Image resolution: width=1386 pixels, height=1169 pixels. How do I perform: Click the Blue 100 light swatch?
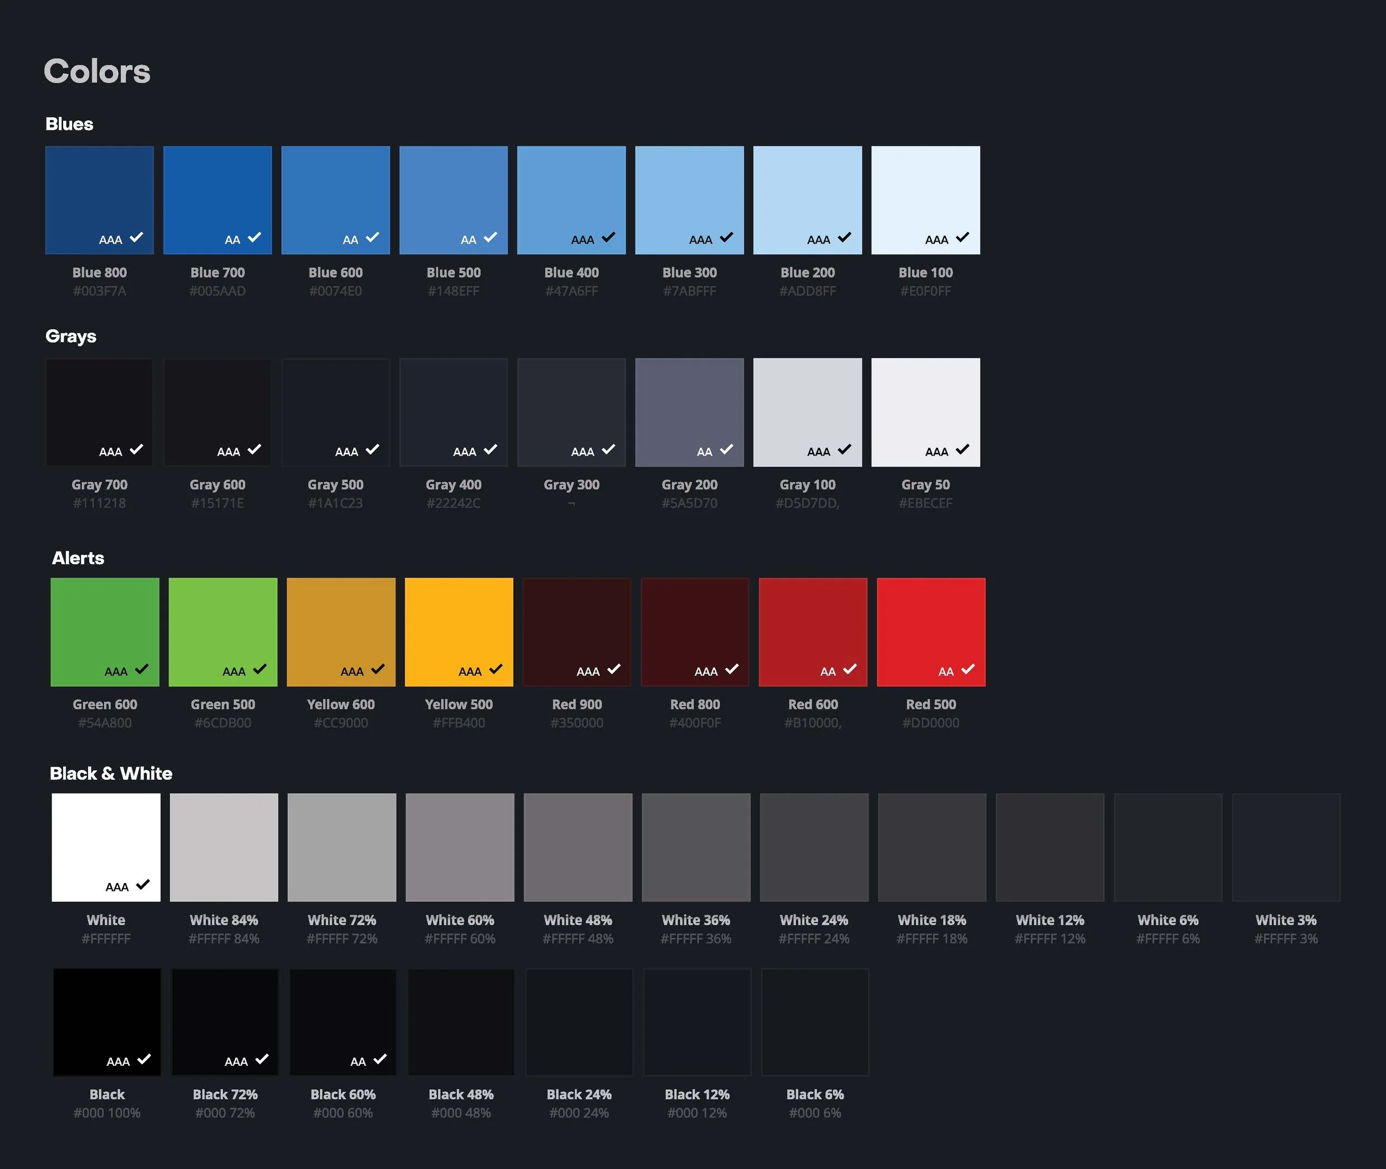[x=925, y=200]
